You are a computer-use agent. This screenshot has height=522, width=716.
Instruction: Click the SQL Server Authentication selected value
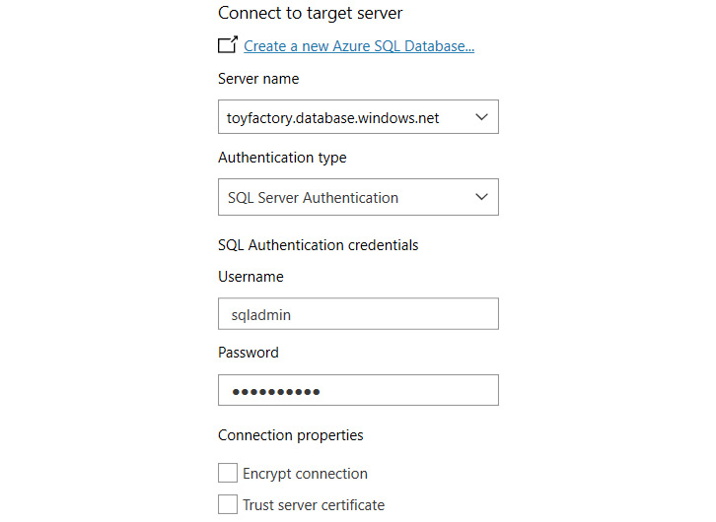(313, 198)
